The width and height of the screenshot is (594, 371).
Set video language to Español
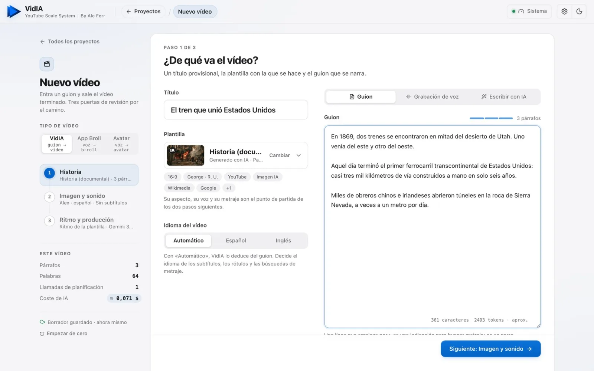point(236,240)
